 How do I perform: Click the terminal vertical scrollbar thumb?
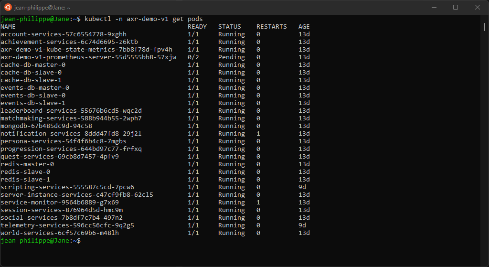pyautogui.click(x=484, y=27)
